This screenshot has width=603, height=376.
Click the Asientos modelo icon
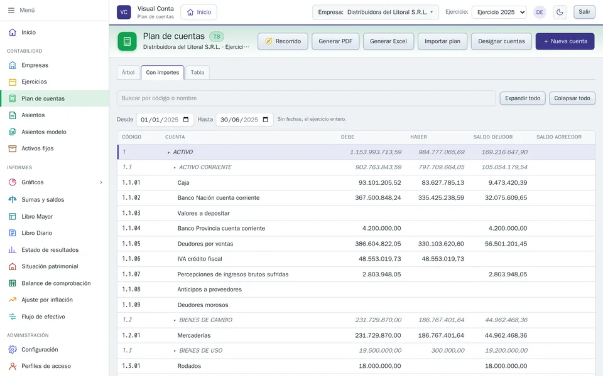[x=13, y=132]
